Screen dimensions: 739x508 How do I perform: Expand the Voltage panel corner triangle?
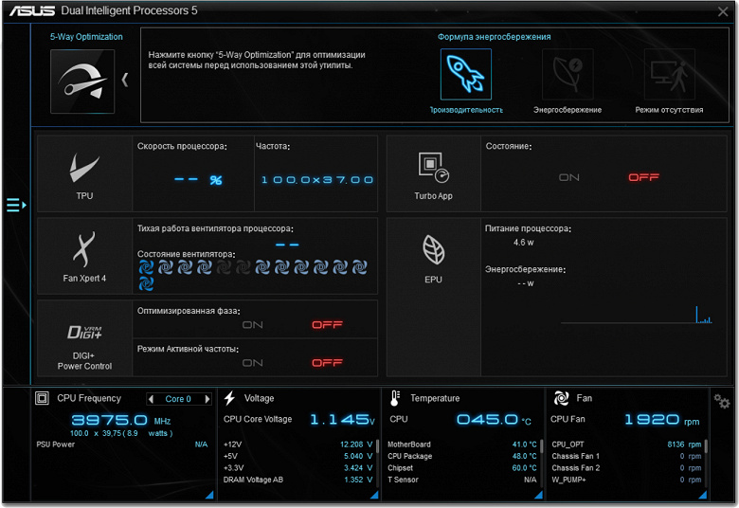point(374,495)
